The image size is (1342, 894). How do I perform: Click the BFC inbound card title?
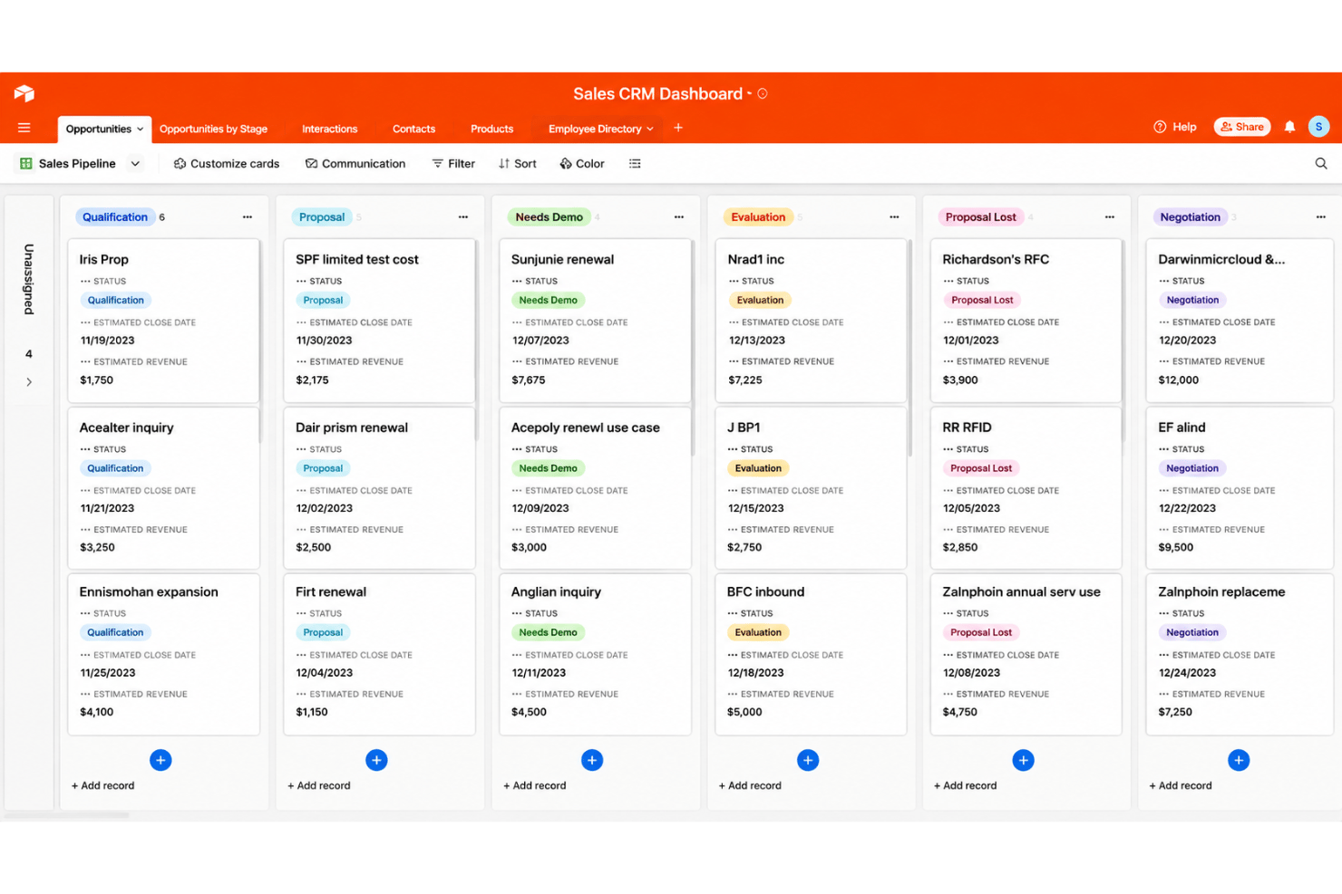765,591
